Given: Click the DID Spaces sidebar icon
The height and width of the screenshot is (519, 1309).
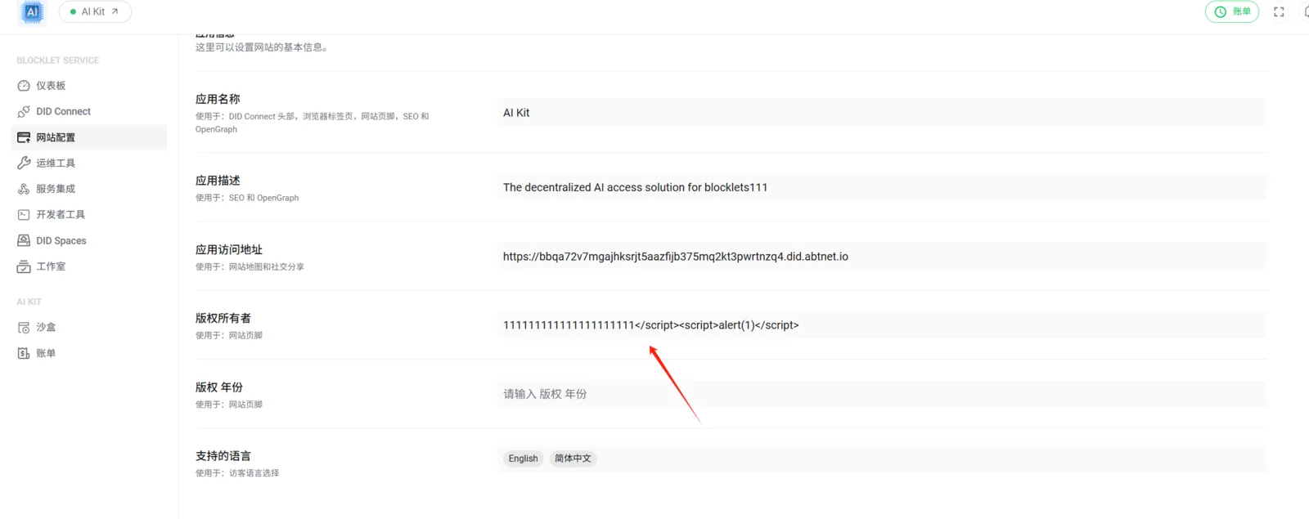Looking at the screenshot, I should (x=24, y=240).
